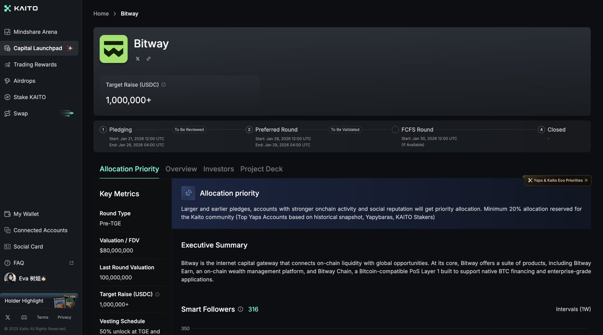603x335 pixels.
Task: Click the Bitway project logo
Action: (114, 49)
